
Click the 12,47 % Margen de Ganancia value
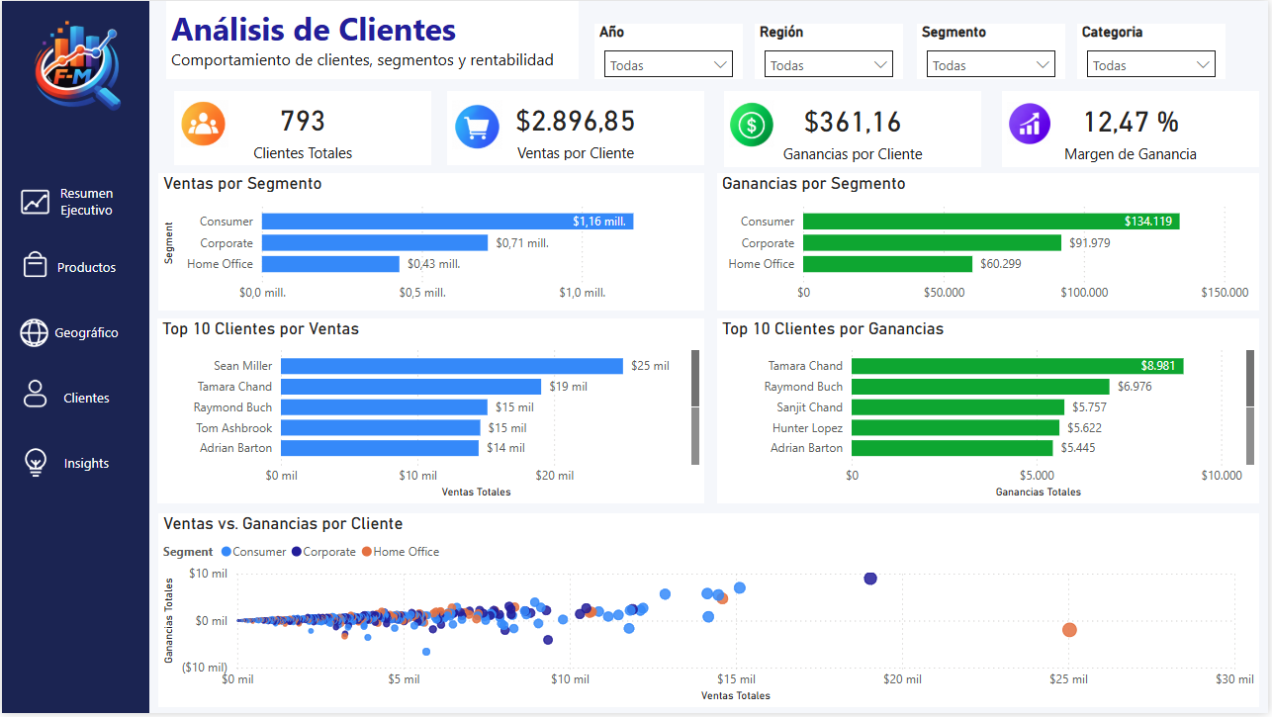[x=1131, y=122]
